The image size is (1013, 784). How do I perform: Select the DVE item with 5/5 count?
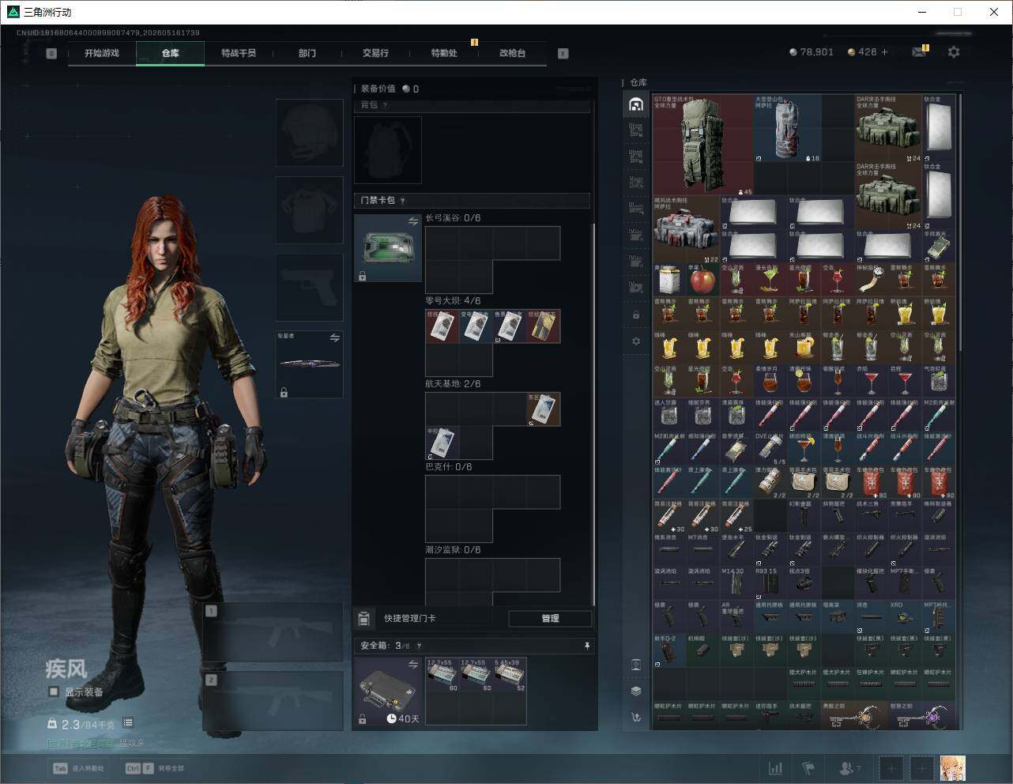pyautogui.click(x=770, y=448)
